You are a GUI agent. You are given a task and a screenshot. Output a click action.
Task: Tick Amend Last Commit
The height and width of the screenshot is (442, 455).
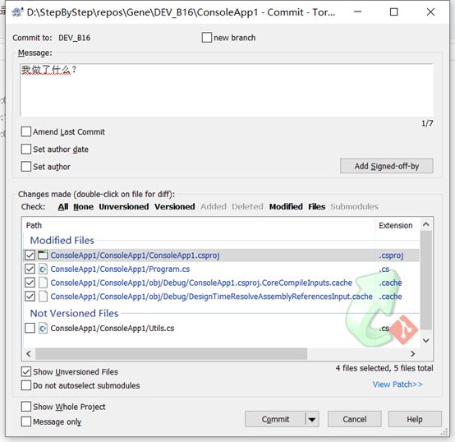coord(26,131)
